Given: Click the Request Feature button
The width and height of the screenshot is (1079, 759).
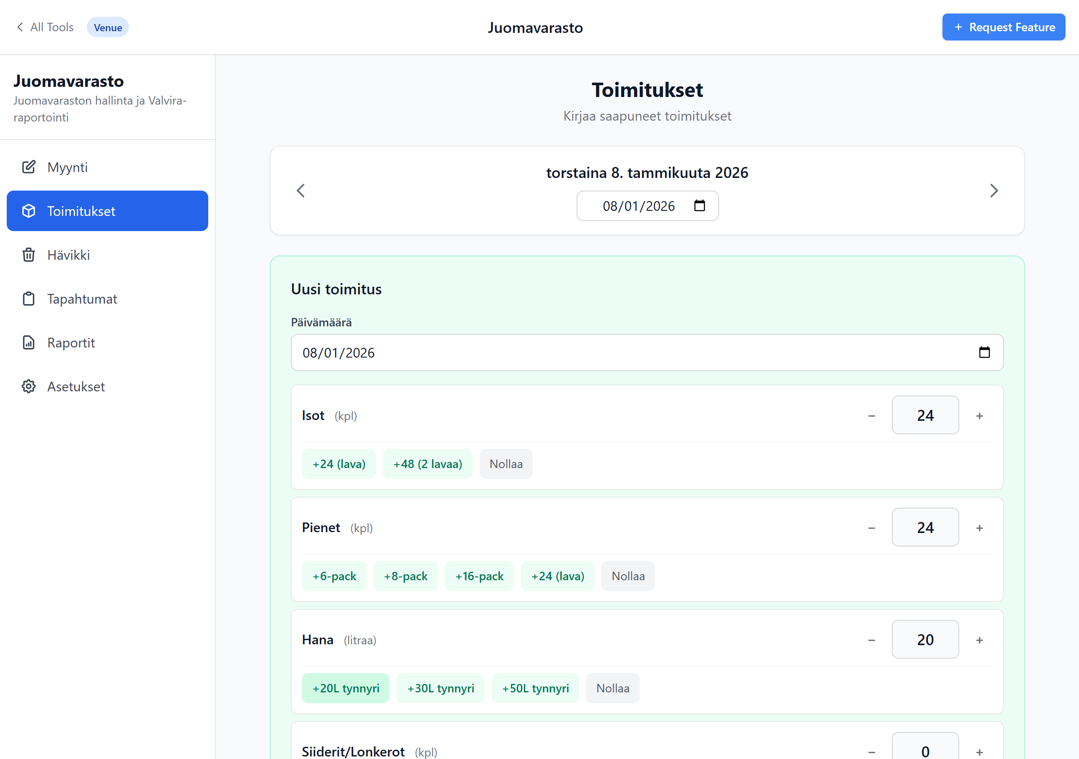Looking at the screenshot, I should [1003, 27].
